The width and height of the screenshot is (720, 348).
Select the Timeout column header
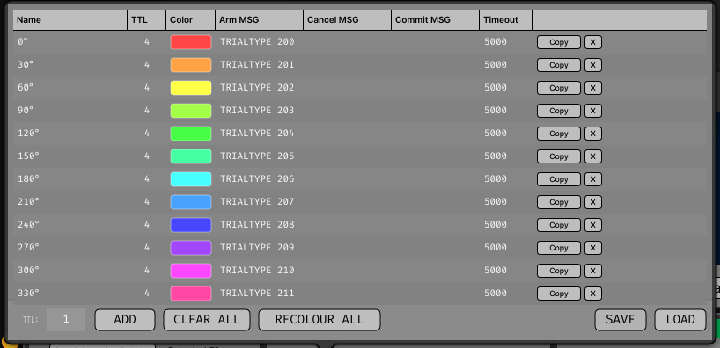coord(505,20)
